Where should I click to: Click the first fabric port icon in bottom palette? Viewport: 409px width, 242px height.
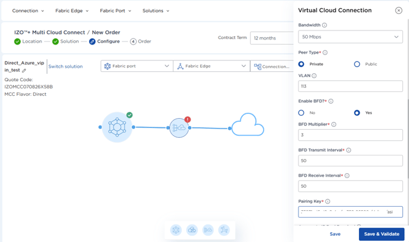coord(176,230)
